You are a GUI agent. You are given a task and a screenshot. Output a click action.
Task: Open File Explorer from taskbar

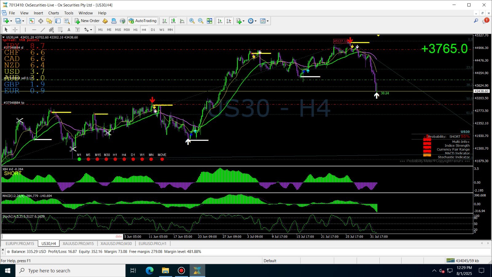point(165,271)
